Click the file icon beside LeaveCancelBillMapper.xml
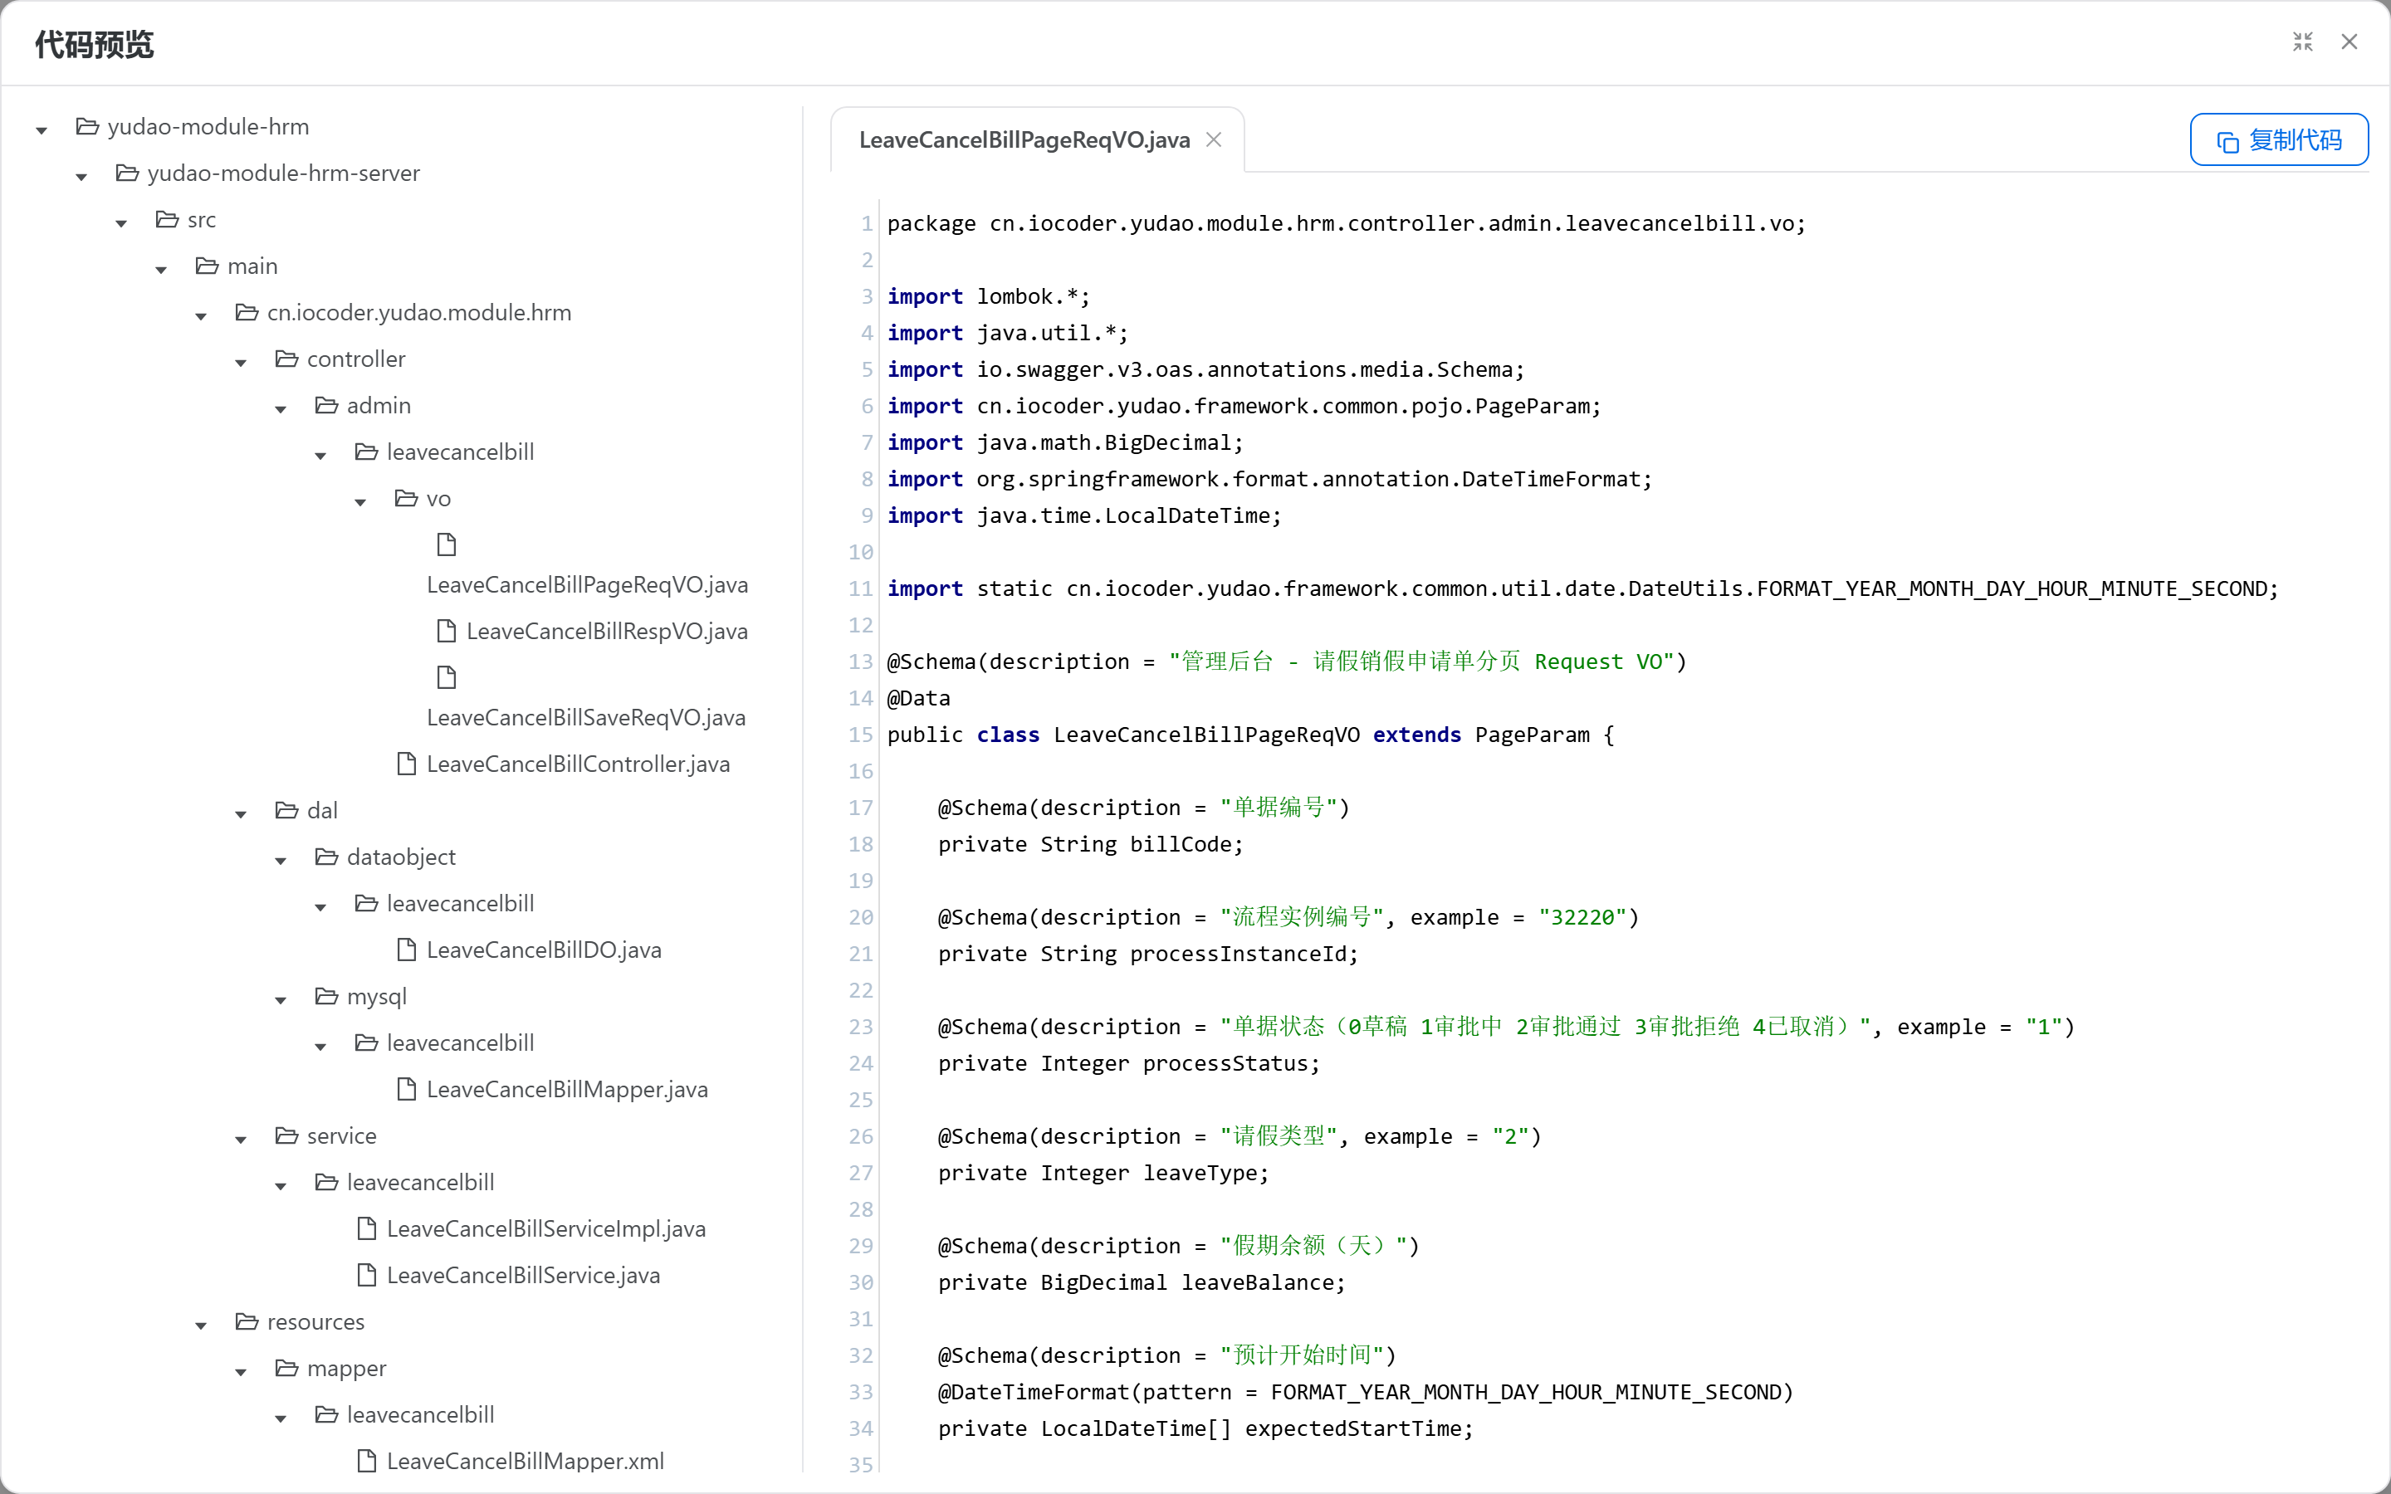2391x1494 pixels. pyautogui.click(x=367, y=1461)
